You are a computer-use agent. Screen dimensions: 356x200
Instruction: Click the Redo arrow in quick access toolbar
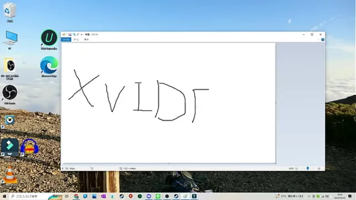(x=78, y=34)
